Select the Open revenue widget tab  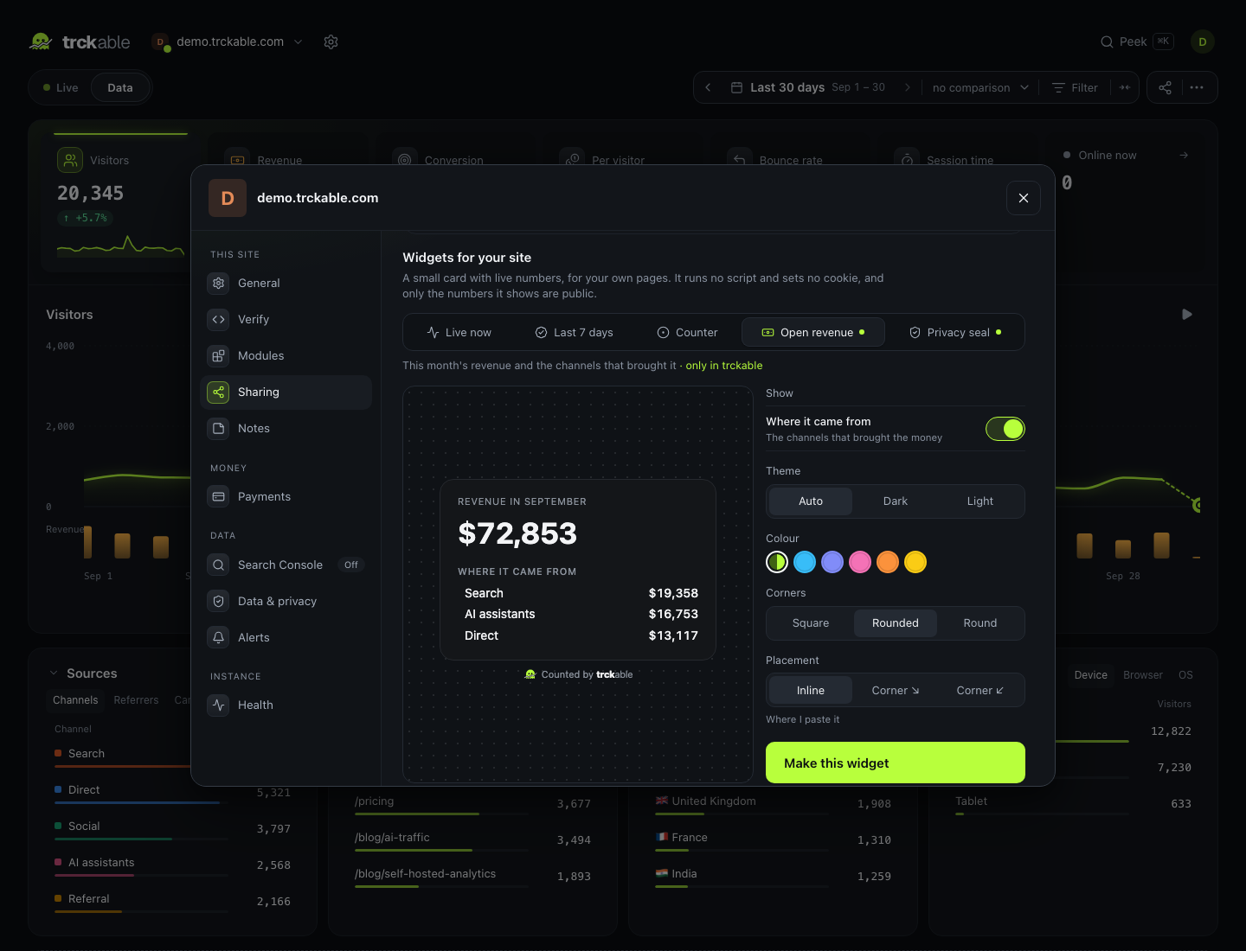coord(813,333)
